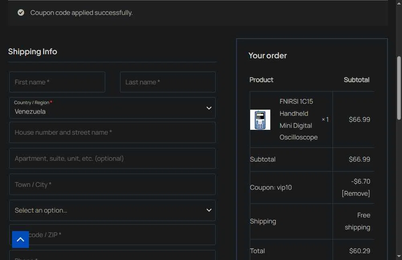Click the 'Shipping' row label
Viewport: 402px width, 260px height.
coord(263,221)
